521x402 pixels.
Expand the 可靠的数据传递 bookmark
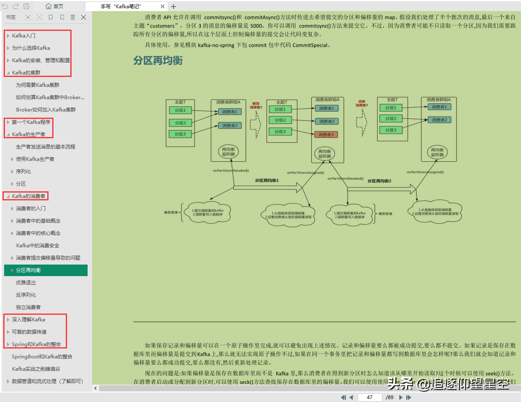pos(8,332)
